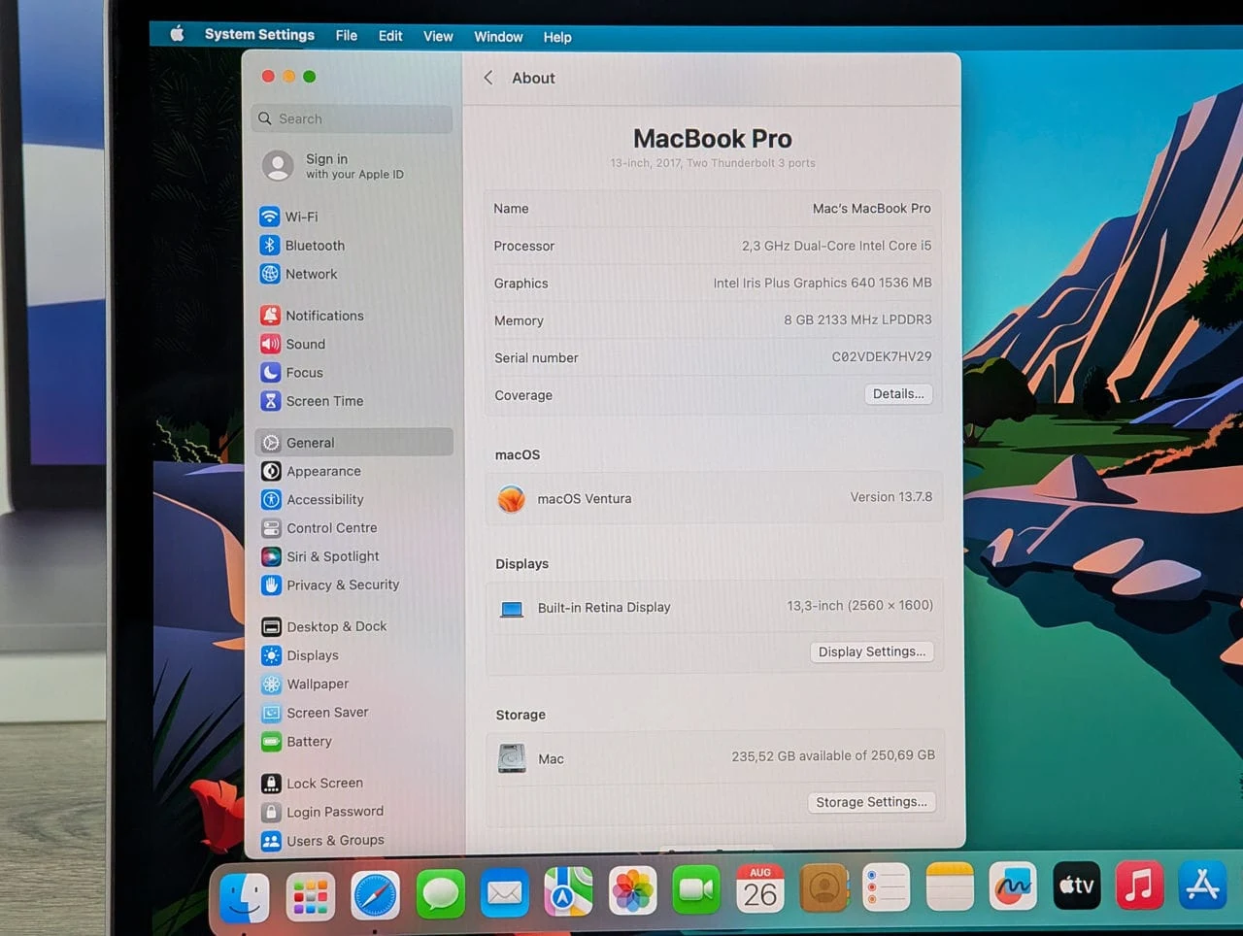This screenshot has width=1243, height=936.
Task: Click the Storage Settings button
Action: (871, 802)
